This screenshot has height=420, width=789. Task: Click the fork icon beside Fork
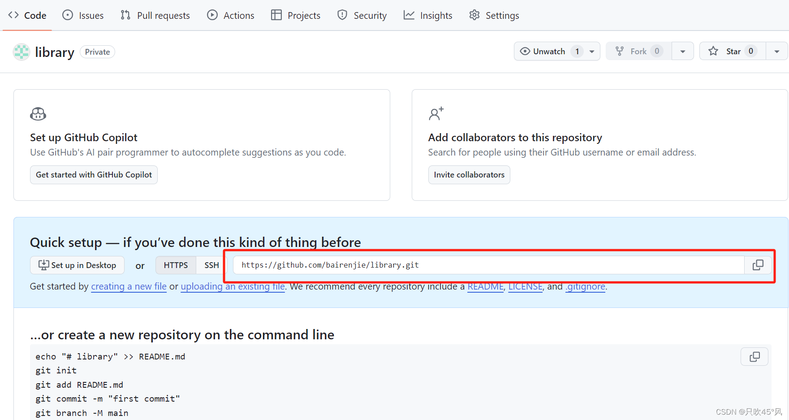pyautogui.click(x=620, y=51)
